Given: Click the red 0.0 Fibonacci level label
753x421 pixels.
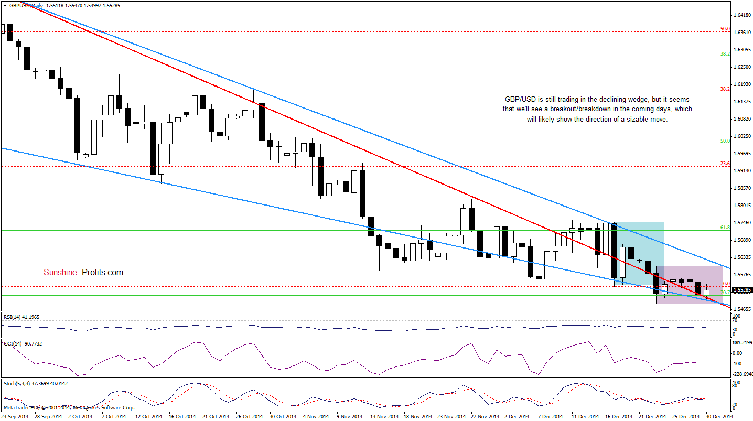Looking at the screenshot, I should (x=727, y=284).
